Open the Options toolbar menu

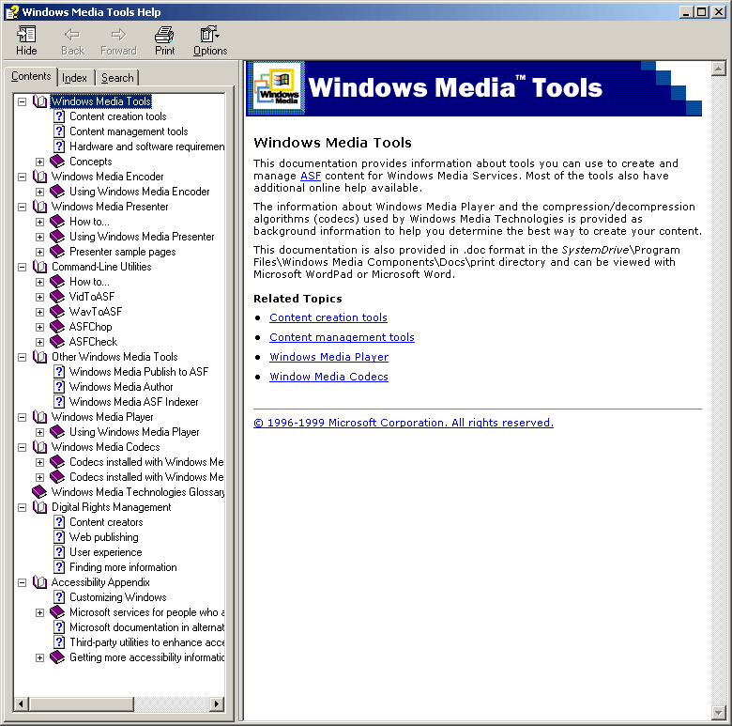(x=209, y=40)
